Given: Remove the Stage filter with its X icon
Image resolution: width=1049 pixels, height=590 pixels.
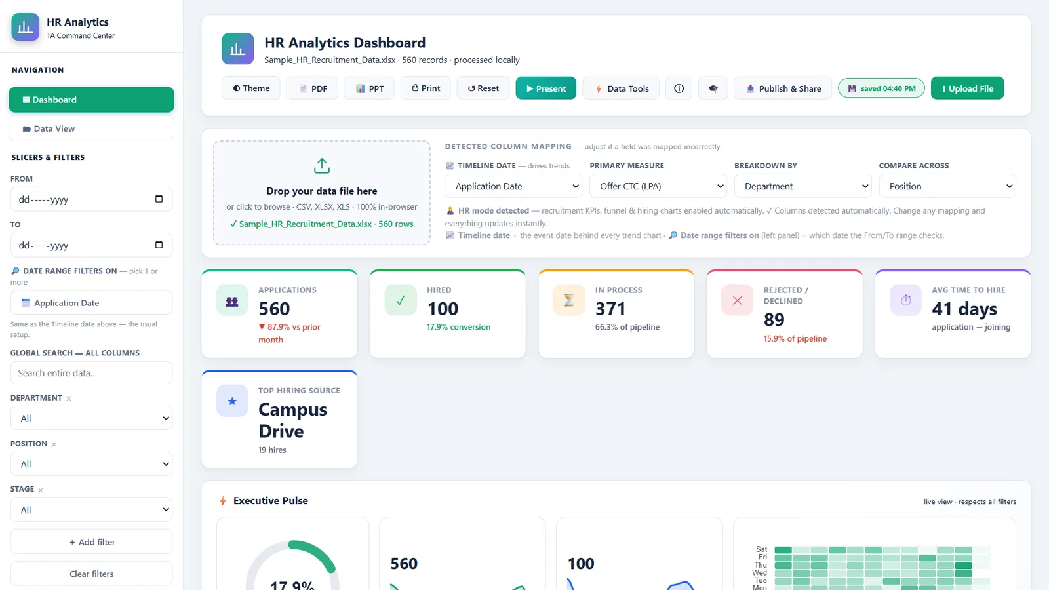Looking at the screenshot, I should coord(41,490).
